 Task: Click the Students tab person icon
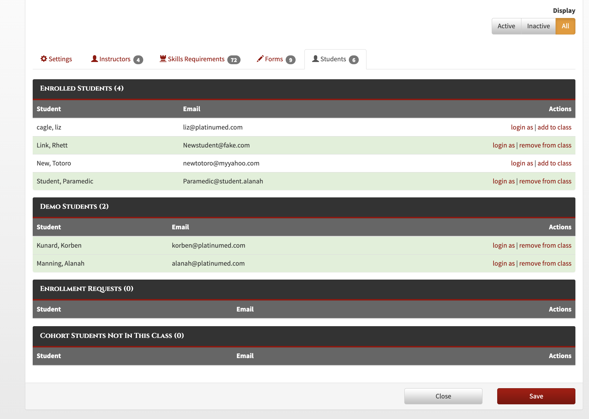tap(315, 59)
